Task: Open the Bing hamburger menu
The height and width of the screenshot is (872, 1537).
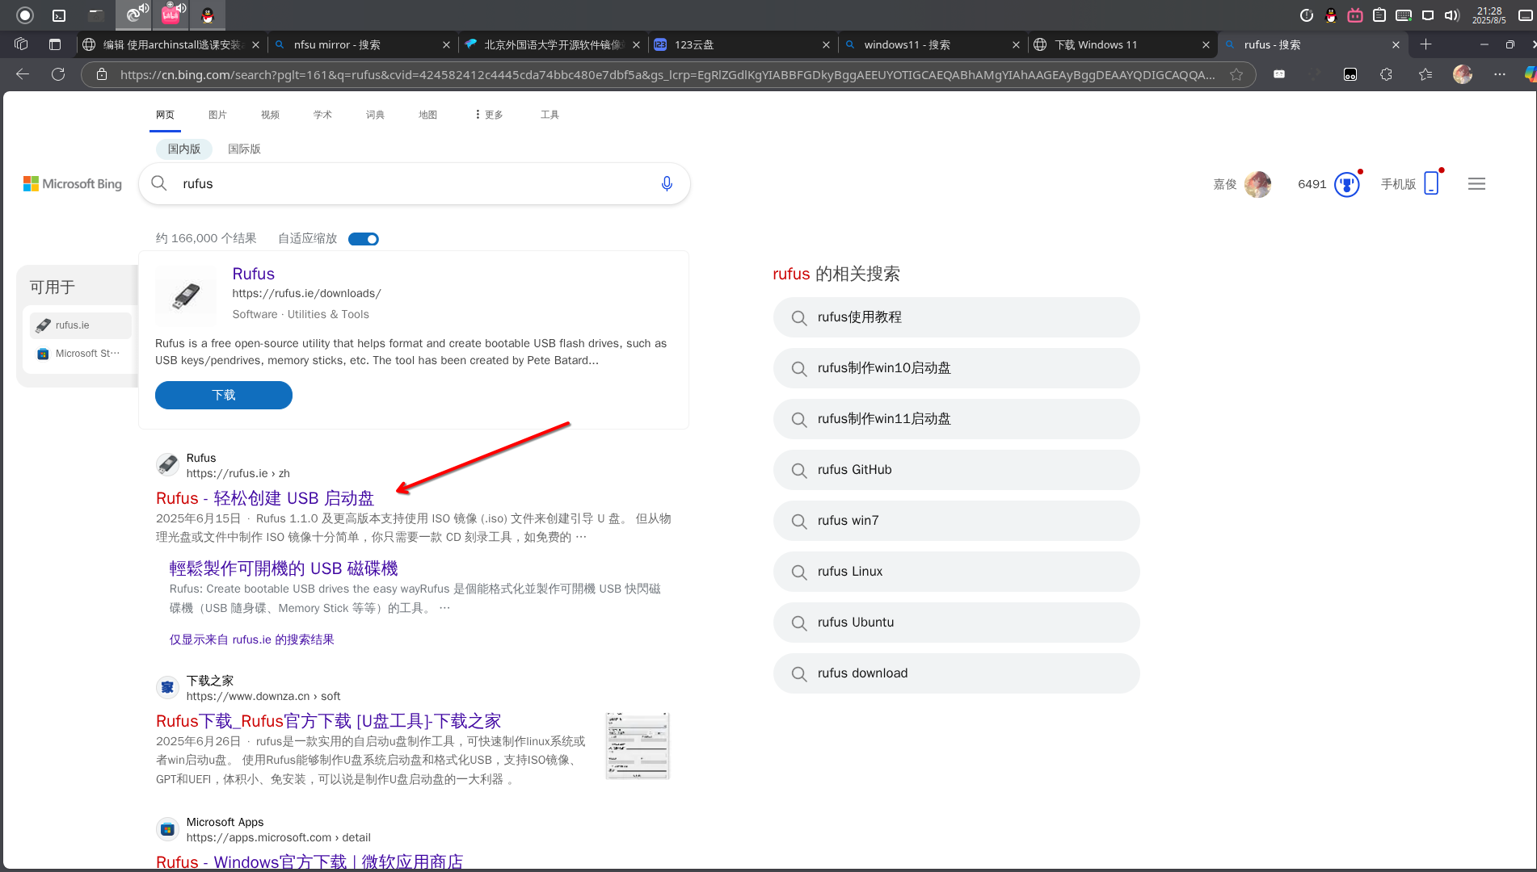Action: tap(1476, 184)
